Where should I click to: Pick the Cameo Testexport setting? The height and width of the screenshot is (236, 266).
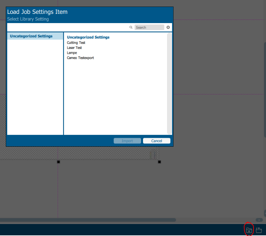click(x=80, y=58)
